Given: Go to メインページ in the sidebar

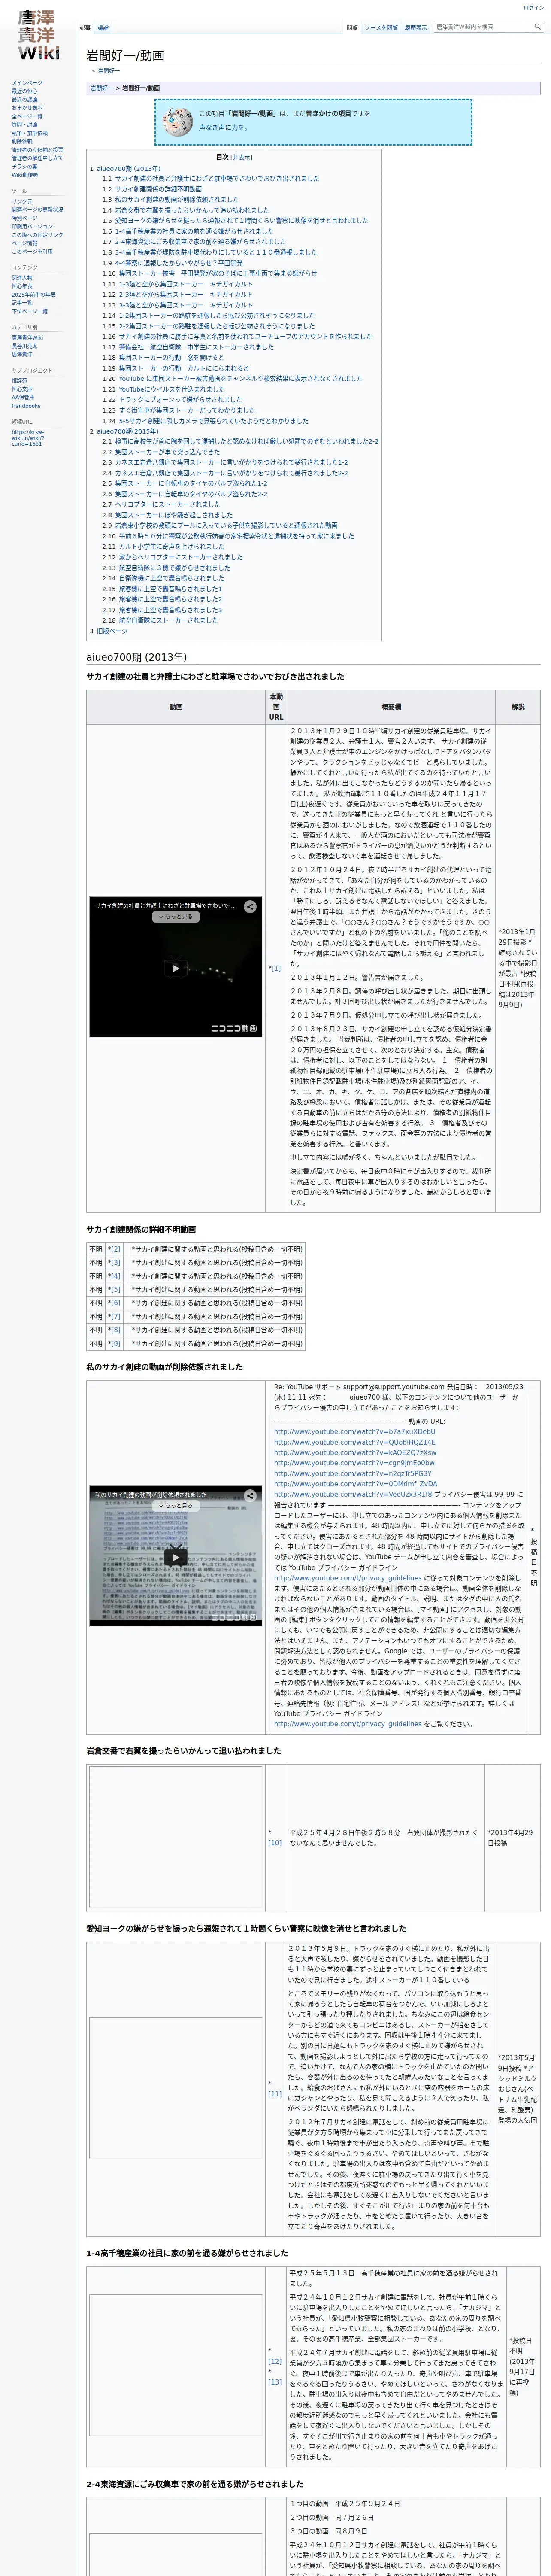Looking at the screenshot, I should click(x=27, y=83).
